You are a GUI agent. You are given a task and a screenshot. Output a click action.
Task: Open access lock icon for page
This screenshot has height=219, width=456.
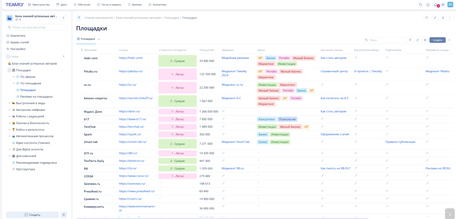click(x=443, y=18)
